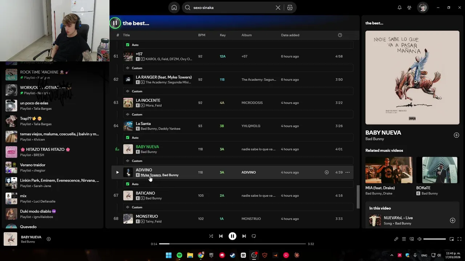The width and height of the screenshot is (465, 261).
Task: Clear the search field text
Action: [278, 8]
